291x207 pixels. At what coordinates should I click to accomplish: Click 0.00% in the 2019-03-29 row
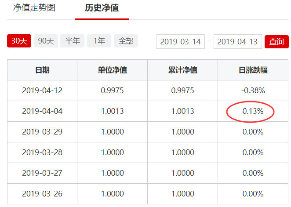(x=253, y=132)
